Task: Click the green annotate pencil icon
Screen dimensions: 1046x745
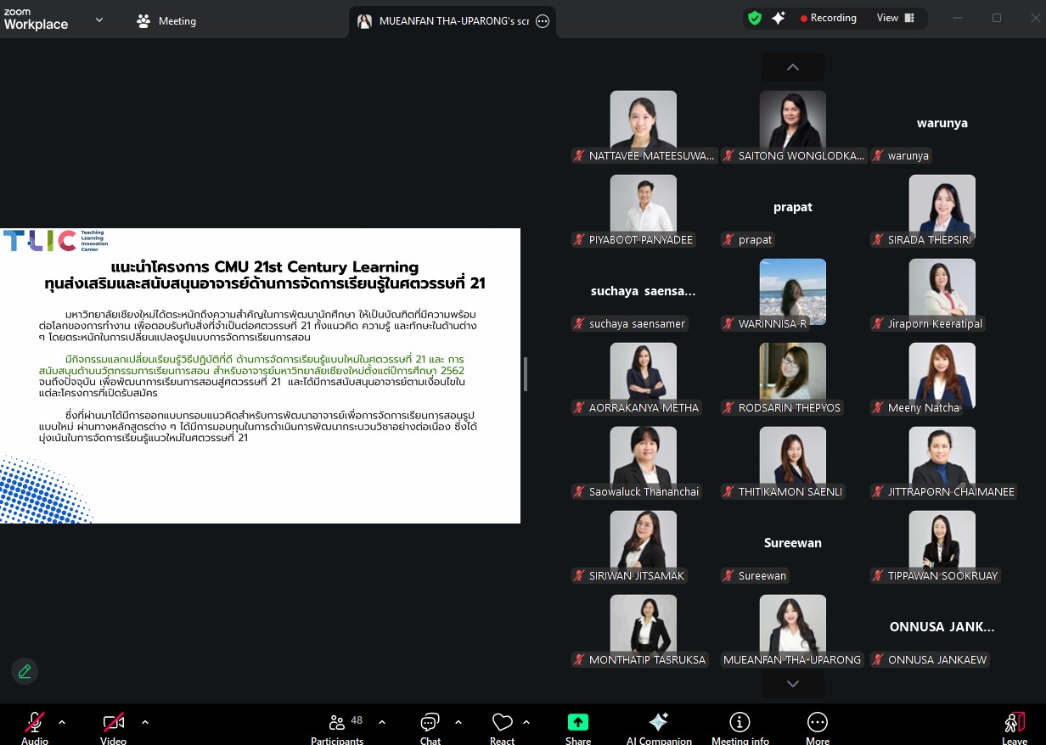Action: [x=25, y=671]
